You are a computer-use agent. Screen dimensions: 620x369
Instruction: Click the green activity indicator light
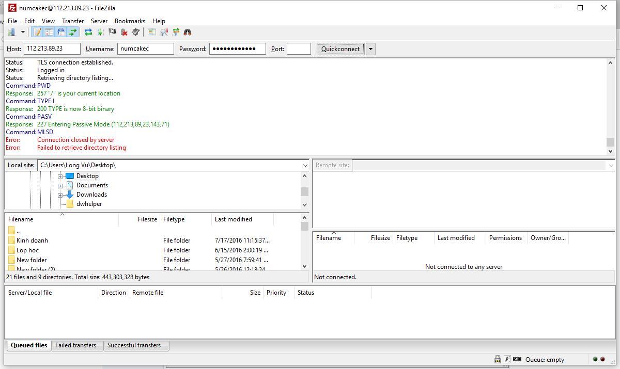pyautogui.click(x=595, y=359)
